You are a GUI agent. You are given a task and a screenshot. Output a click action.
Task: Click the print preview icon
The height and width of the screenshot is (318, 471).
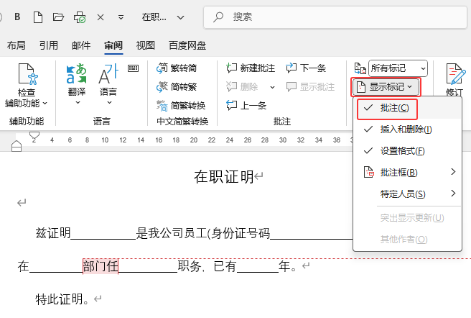click(x=80, y=17)
